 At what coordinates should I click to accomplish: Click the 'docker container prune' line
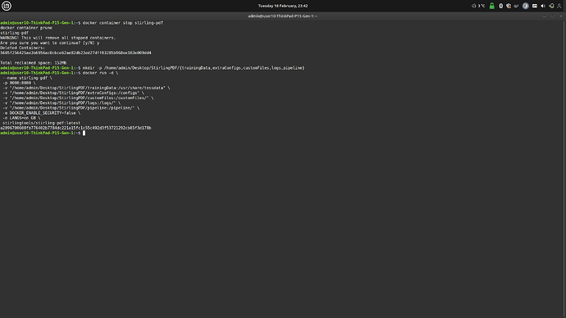[x=26, y=28]
